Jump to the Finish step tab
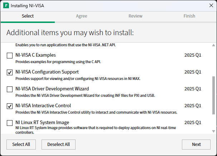217x156 pixels. tap(189, 16)
